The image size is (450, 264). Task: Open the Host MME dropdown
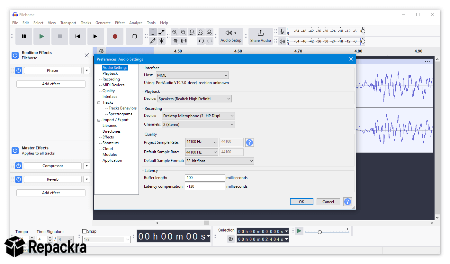pos(192,75)
